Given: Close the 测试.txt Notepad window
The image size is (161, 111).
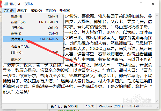Looking at the screenshot, I should (x=153, y=4).
